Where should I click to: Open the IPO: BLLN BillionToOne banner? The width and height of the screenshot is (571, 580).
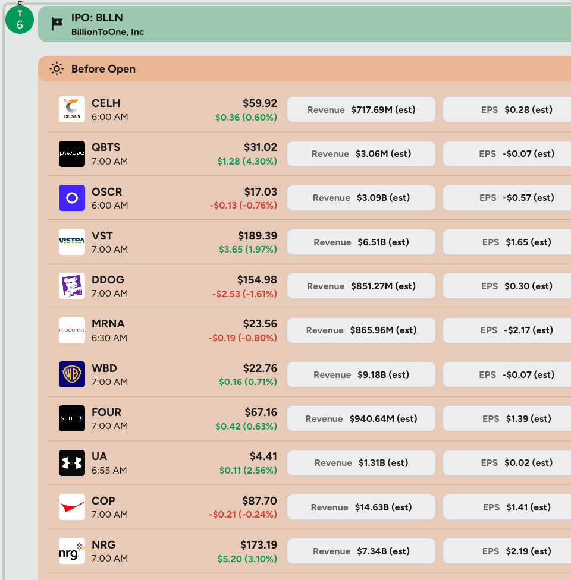pos(305,24)
